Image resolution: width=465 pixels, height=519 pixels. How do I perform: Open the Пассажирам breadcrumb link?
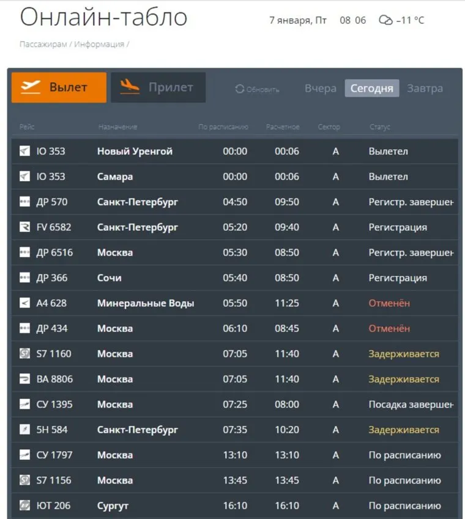[43, 44]
